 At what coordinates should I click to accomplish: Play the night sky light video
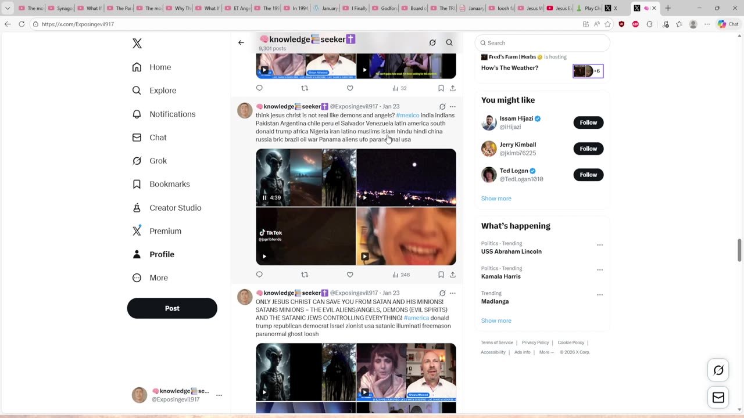(x=406, y=178)
